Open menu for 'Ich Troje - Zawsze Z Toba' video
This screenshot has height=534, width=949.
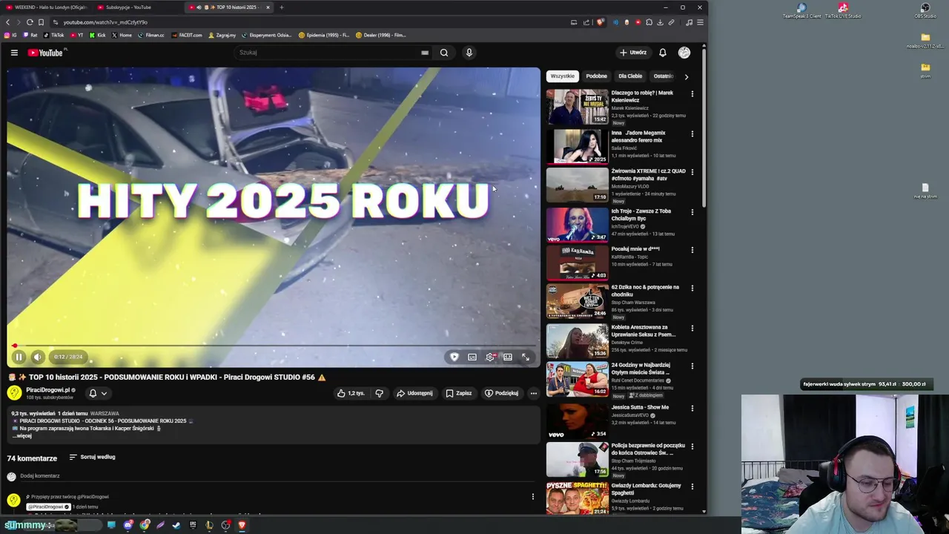[x=692, y=212]
